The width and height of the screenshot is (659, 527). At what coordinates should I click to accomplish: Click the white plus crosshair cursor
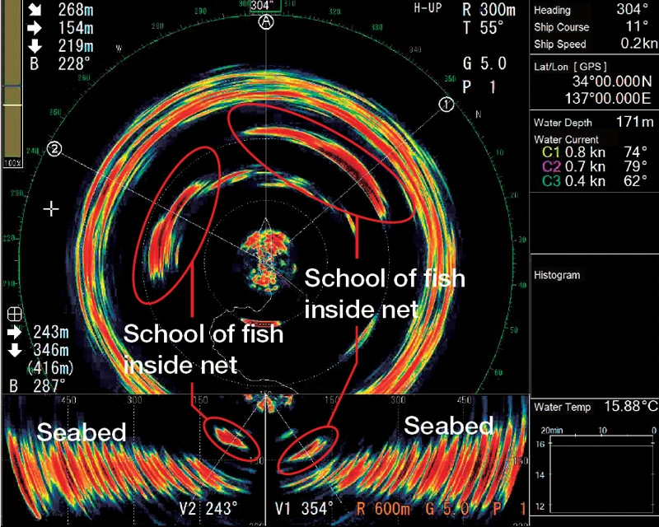tap(52, 209)
